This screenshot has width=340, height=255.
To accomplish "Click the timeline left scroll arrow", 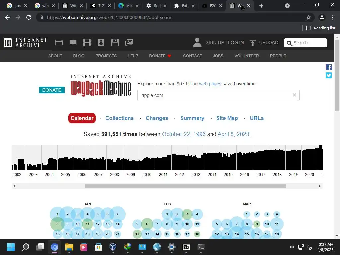I will click(14, 186).
